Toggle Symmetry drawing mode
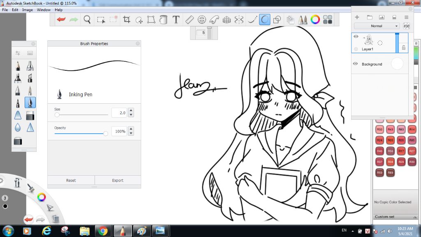The image size is (421, 237). point(239,19)
